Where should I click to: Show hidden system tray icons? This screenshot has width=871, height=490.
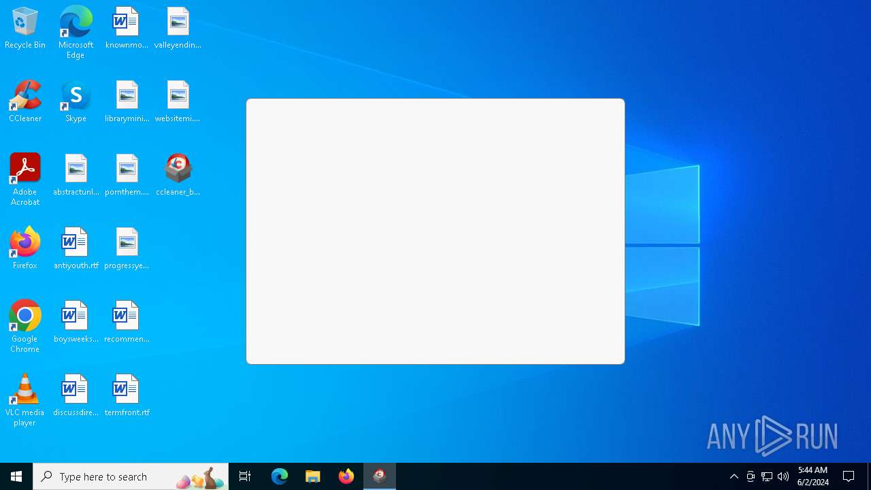coord(734,476)
